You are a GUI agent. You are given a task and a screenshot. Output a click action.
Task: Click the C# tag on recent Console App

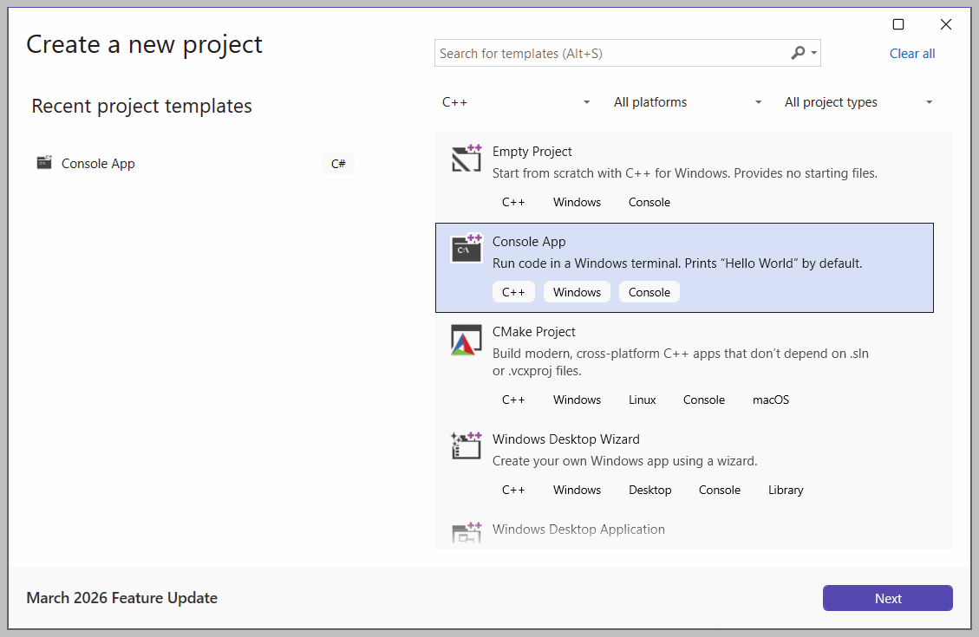tap(338, 164)
